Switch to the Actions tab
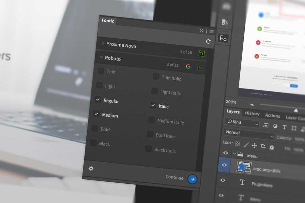 pyautogui.click(x=272, y=116)
